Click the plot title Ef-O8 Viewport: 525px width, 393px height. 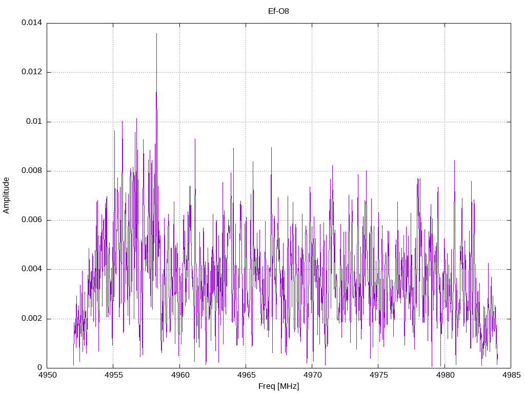click(278, 11)
